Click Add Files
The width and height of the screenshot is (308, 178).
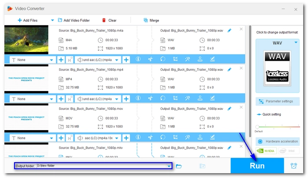27,20
